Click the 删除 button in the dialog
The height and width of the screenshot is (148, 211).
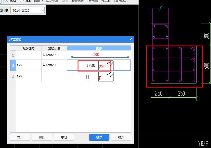point(42,137)
